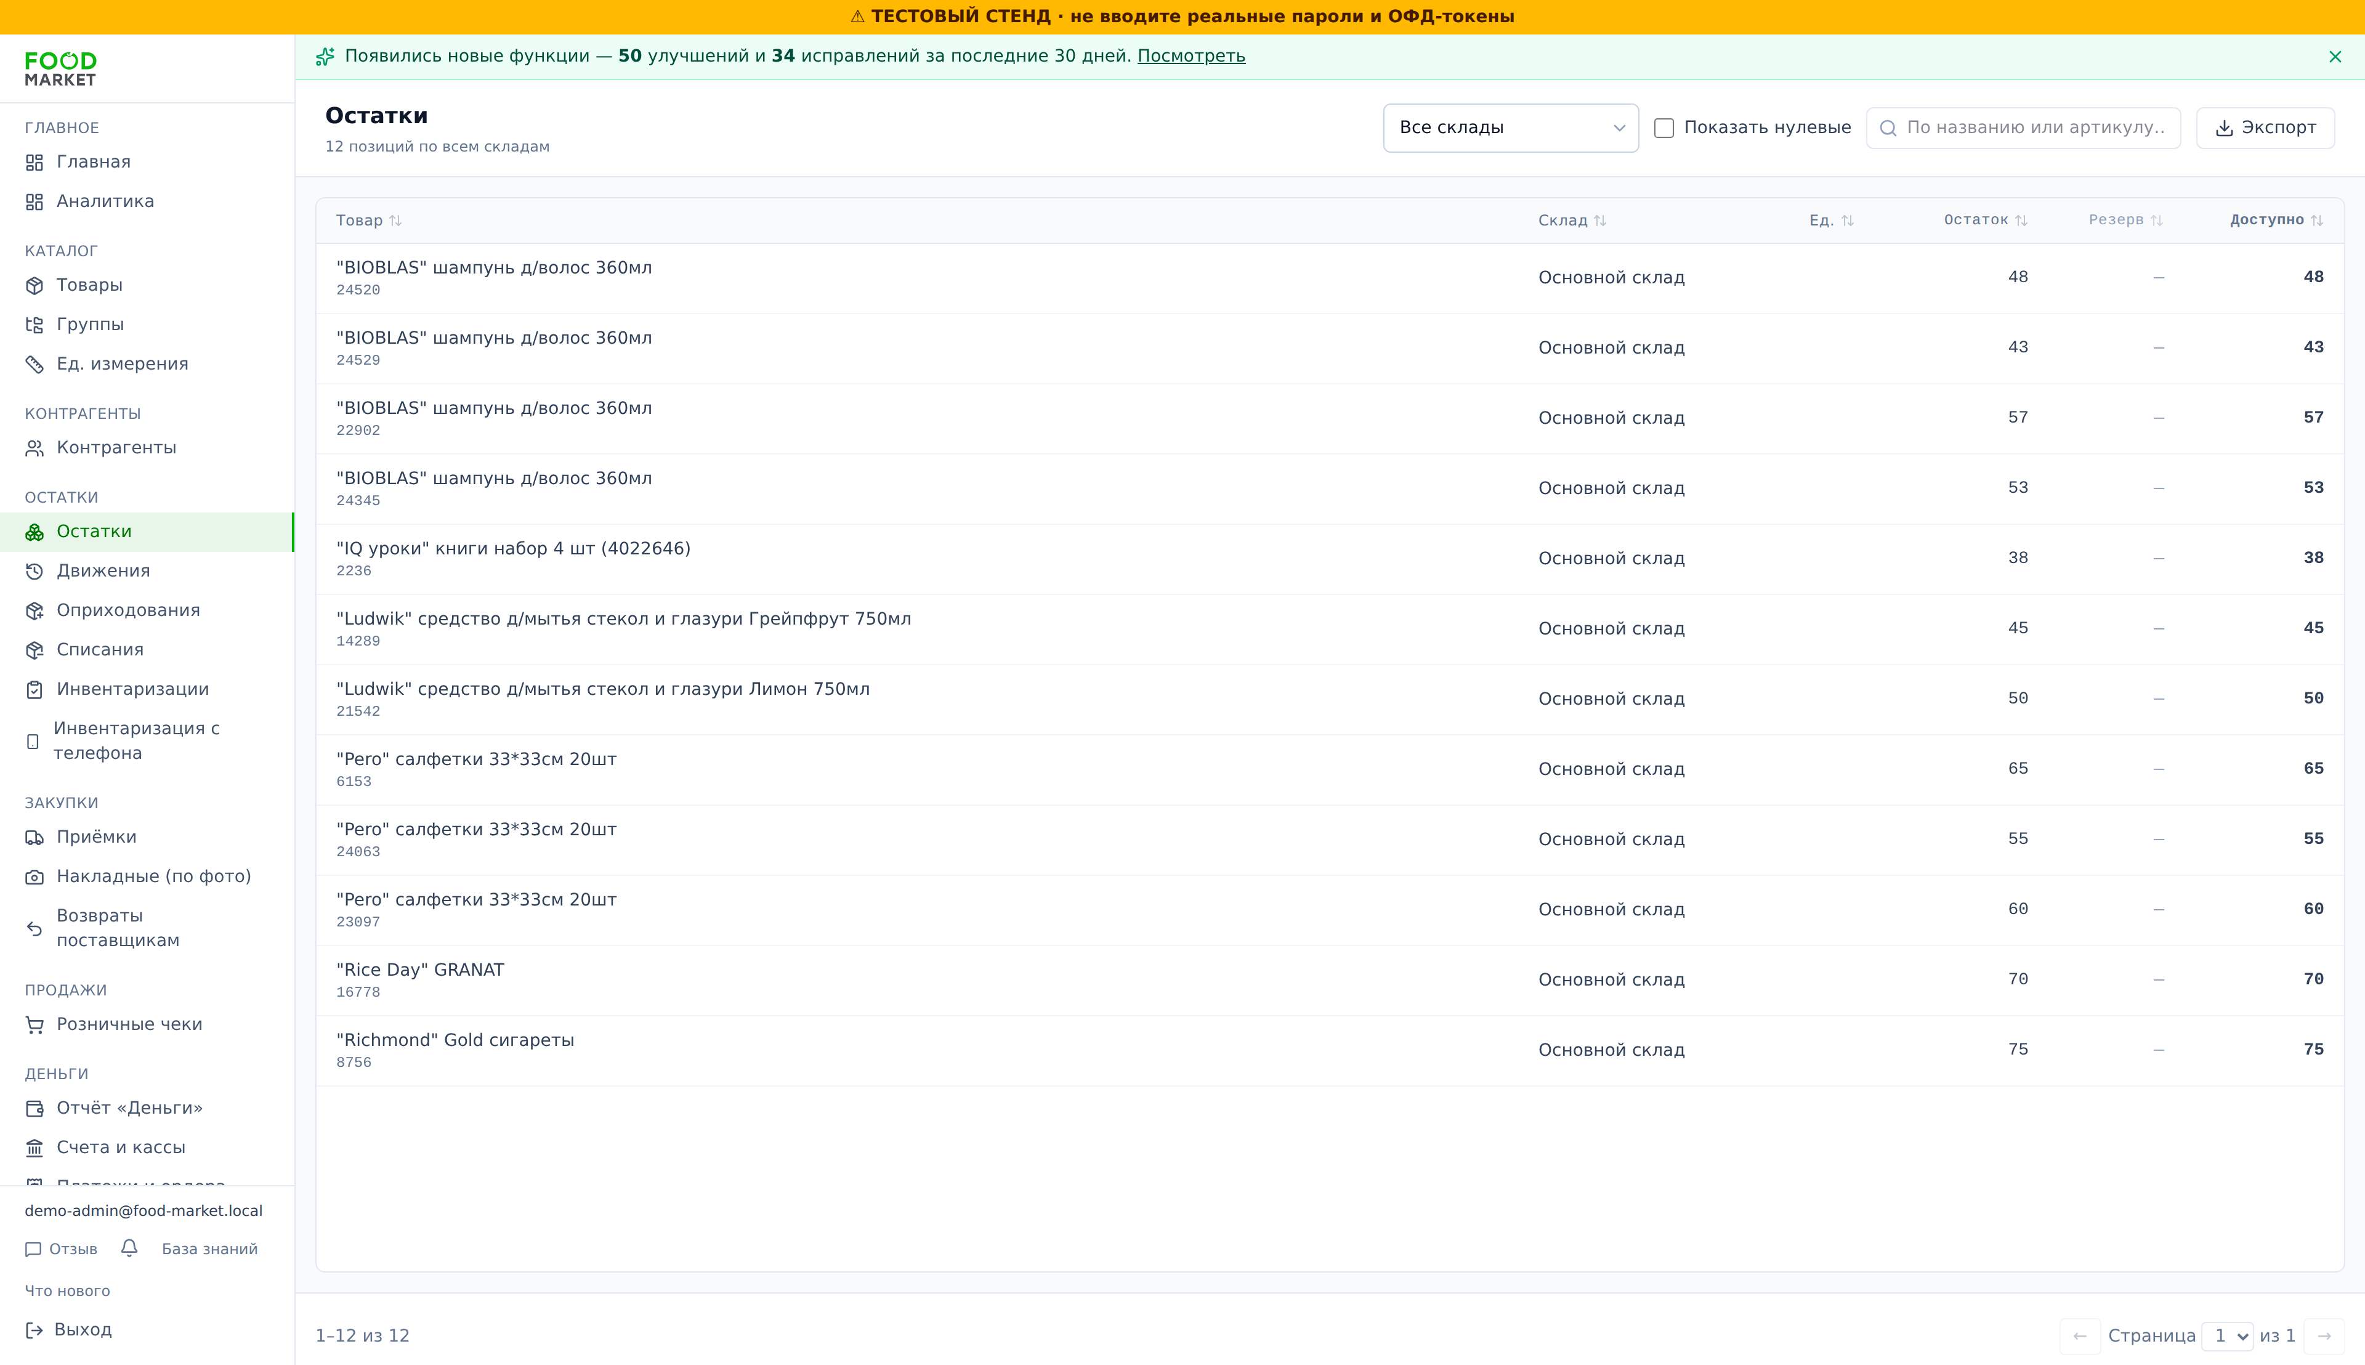Click the Товары box icon

click(34, 285)
